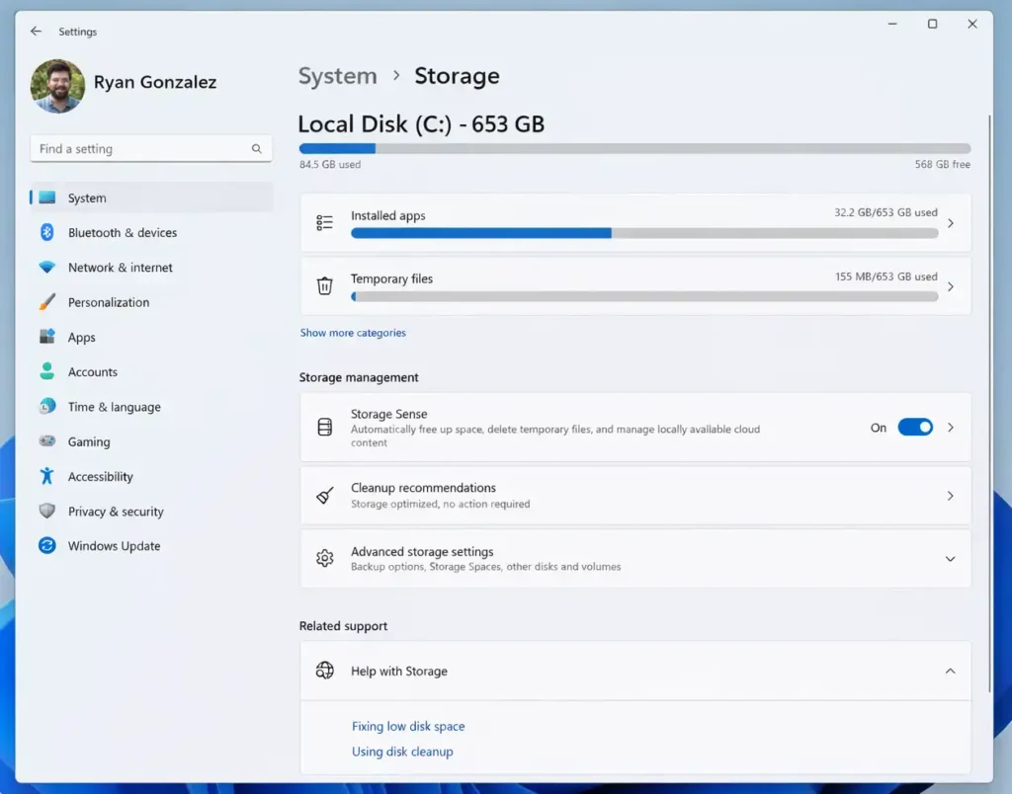Click the System breadcrumb link
The width and height of the screenshot is (1012, 794).
(x=337, y=76)
